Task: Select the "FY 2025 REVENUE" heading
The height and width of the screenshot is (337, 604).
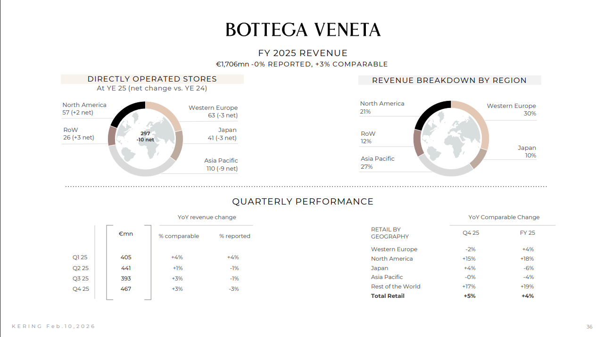Action: coord(303,53)
